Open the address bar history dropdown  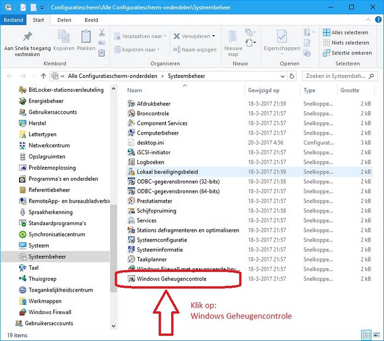[283, 76]
